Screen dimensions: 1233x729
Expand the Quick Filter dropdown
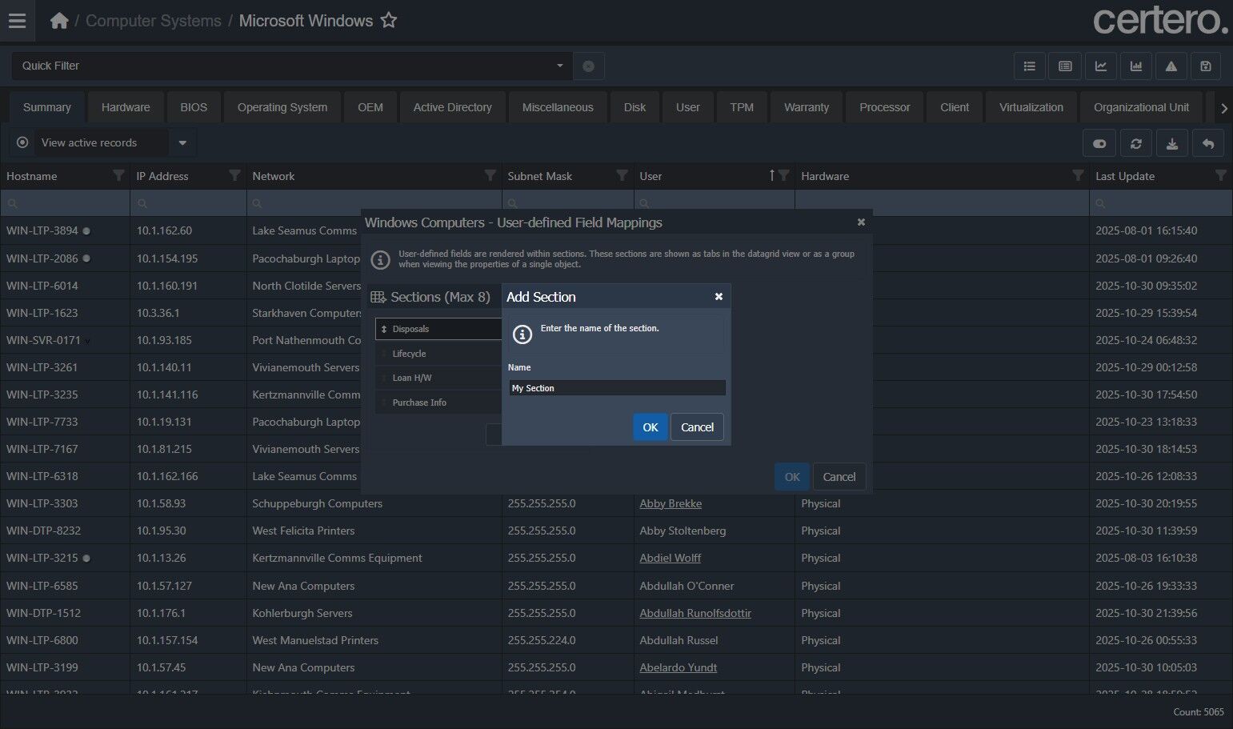(559, 66)
